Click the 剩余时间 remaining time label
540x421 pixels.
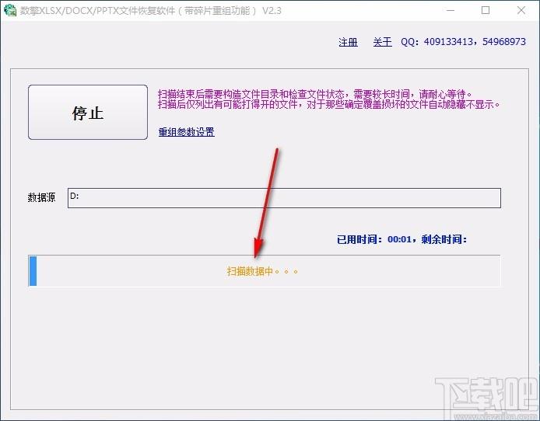(x=444, y=239)
